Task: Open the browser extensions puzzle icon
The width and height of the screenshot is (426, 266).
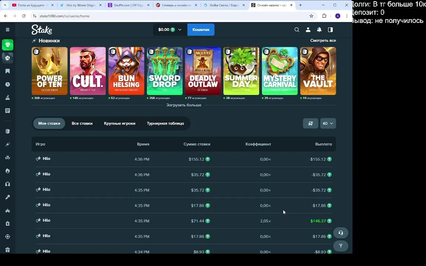Action: point(324,16)
